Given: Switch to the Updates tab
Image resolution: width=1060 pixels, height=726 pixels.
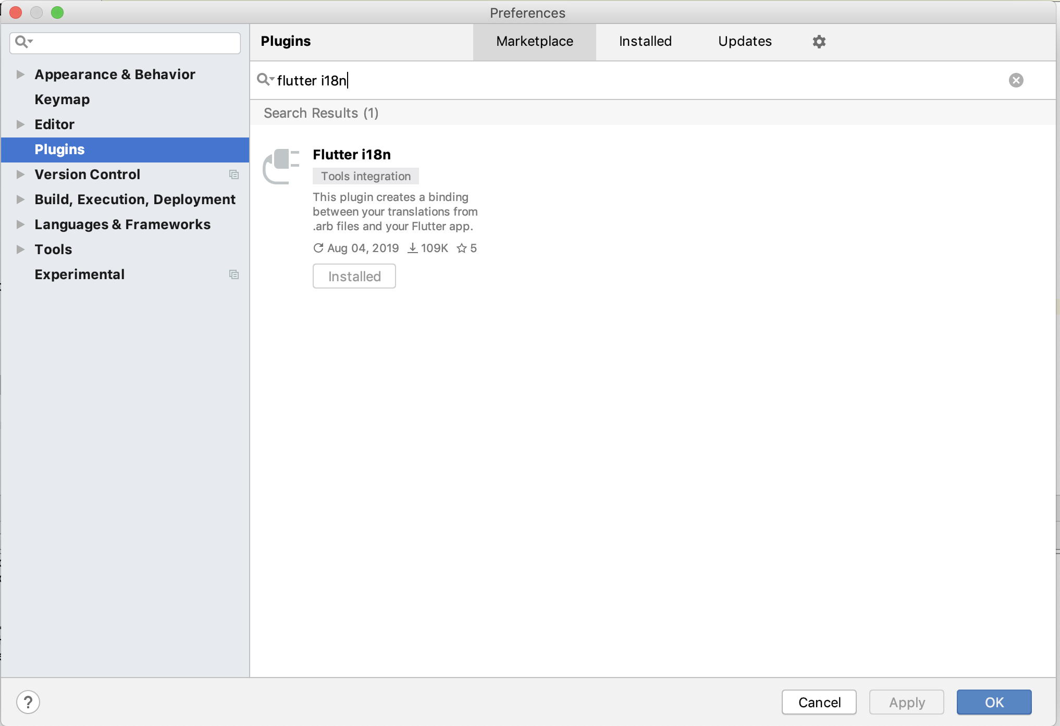Looking at the screenshot, I should (x=744, y=42).
